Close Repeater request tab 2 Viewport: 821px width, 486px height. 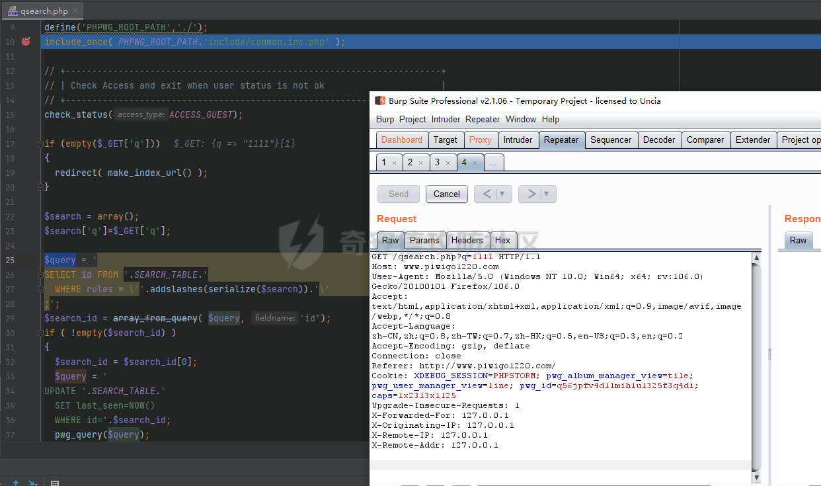coord(421,163)
